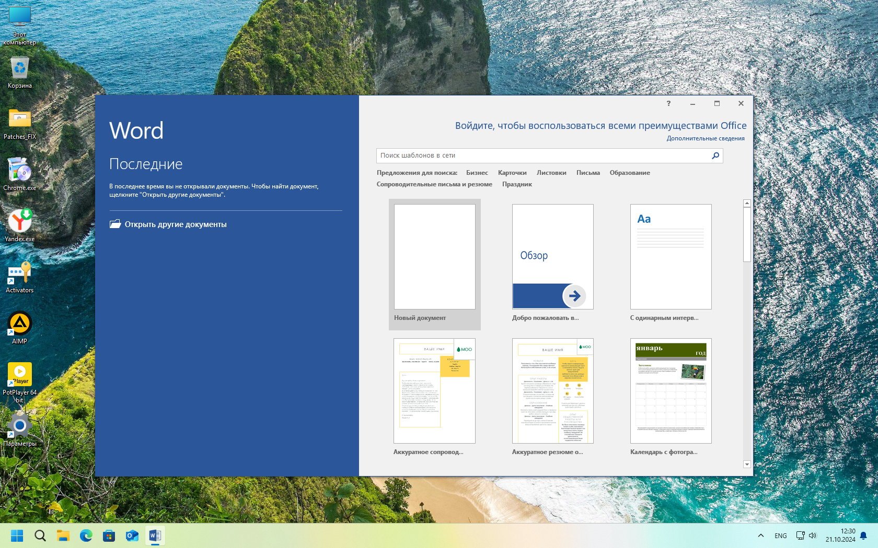
Task: Search templates by "Бизнес" suggestion
Action: pos(477,173)
